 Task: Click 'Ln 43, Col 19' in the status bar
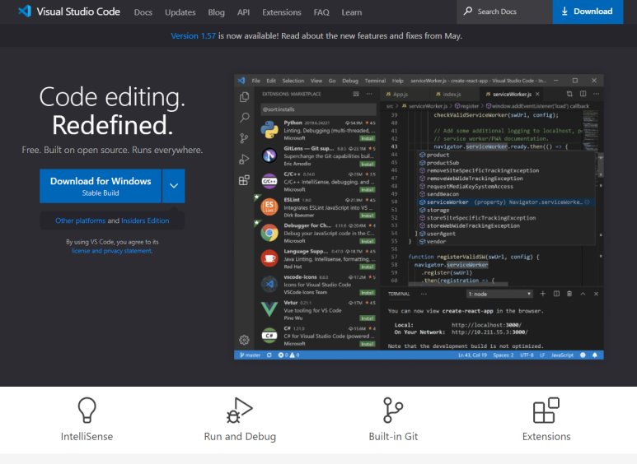(472, 355)
